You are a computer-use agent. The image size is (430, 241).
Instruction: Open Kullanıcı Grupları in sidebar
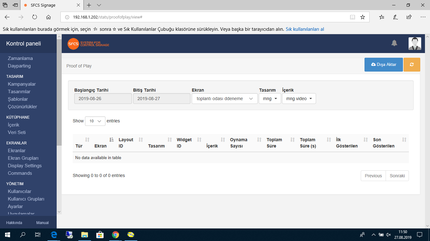pyautogui.click(x=26, y=199)
